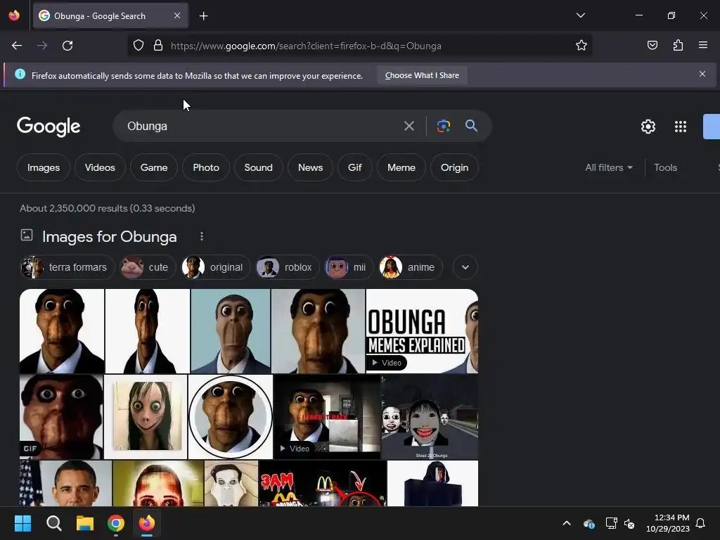Reload the current page
Screen dimensions: 720x540
pos(67,46)
